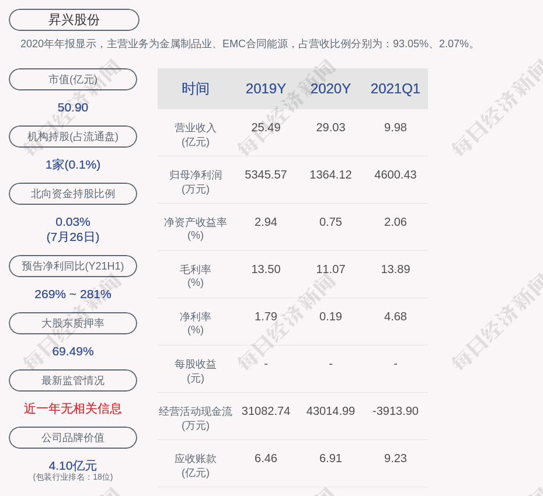This screenshot has height=496, width=543.
Task: Click the 营业收入(亿元) row label
Action: click(x=196, y=135)
